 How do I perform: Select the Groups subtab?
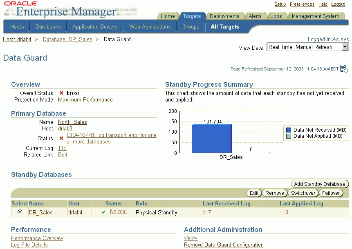tap(191, 26)
